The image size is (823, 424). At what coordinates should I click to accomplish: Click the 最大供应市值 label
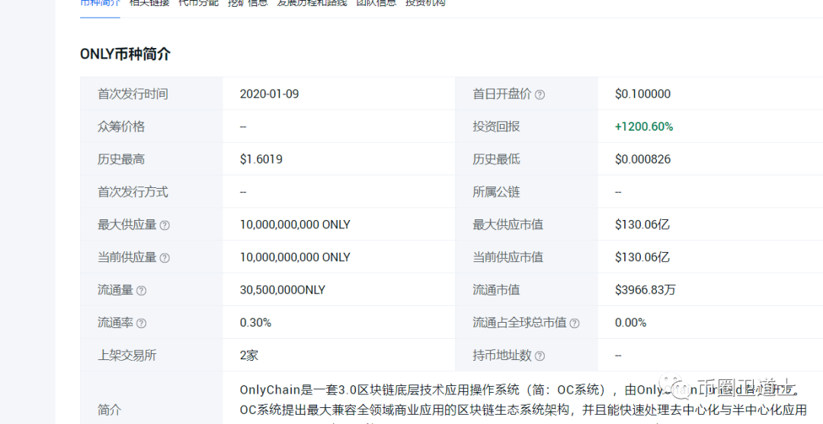[x=508, y=225]
